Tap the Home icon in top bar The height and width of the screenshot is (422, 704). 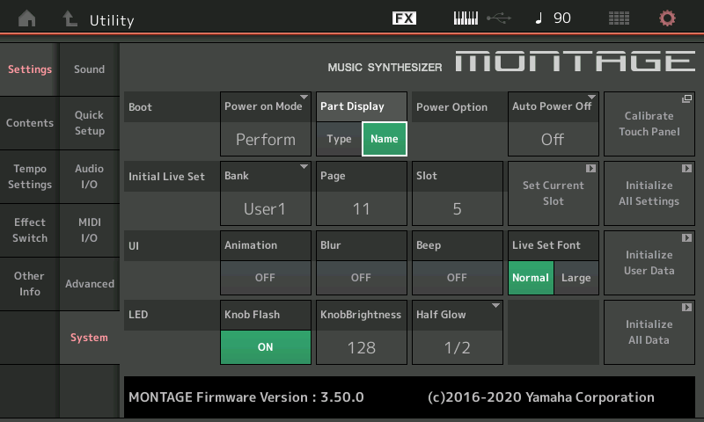[x=28, y=18]
